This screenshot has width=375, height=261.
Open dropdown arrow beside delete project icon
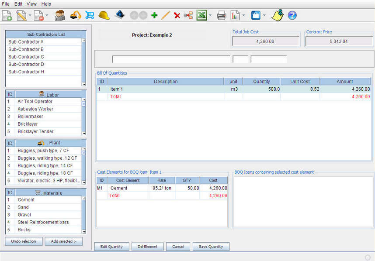click(47, 16)
